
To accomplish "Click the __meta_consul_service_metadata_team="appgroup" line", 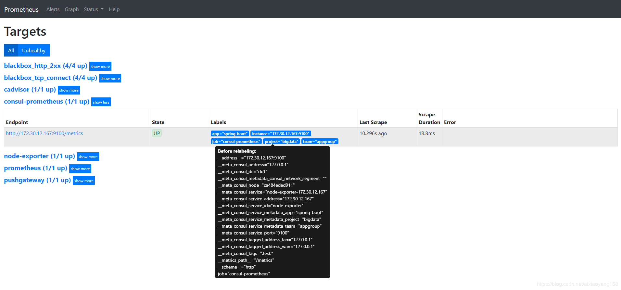I will point(270,226).
